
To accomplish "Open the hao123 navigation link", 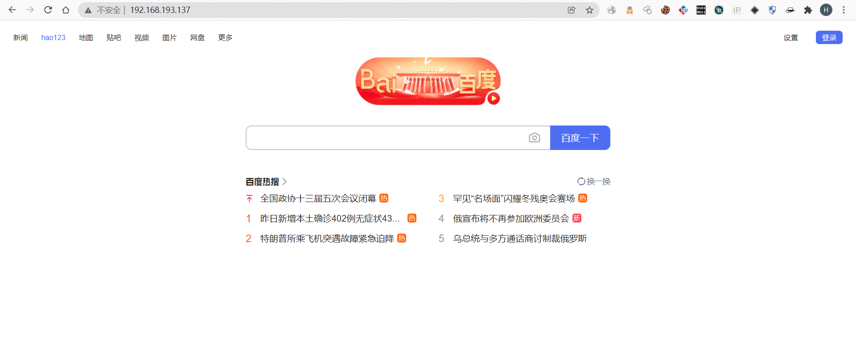I will tap(53, 38).
